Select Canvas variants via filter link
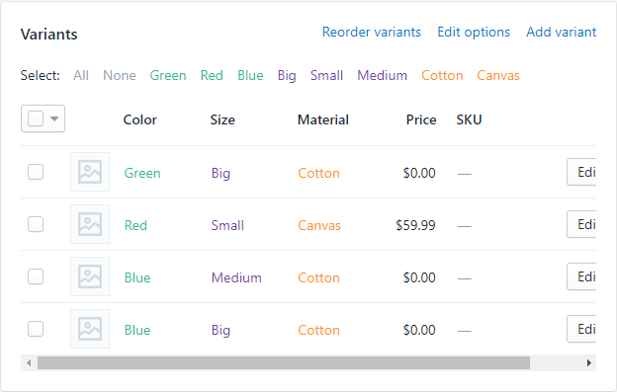 pyautogui.click(x=498, y=75)
